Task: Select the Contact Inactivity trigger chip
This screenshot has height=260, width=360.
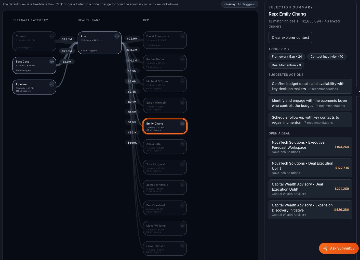Action: point(327,56)
